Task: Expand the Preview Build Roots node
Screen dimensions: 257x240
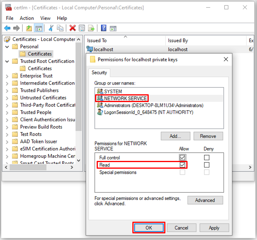Action: point(7,127)
